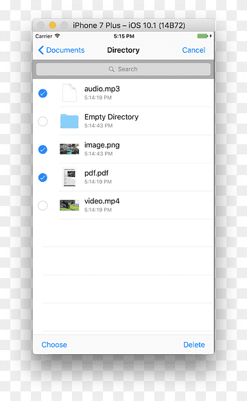The width and height of the screenshot is (247, 401).
Task: Deselect the image.png checkmark
Action: [x=43, y=150]
